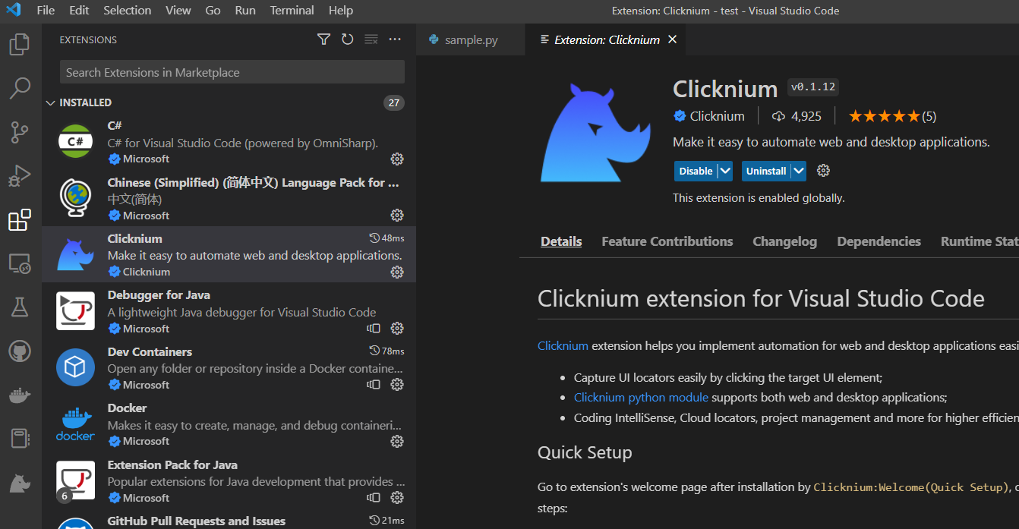Open the Explorer view in activity bar
Screen dimensions: 1019x529
20,45
